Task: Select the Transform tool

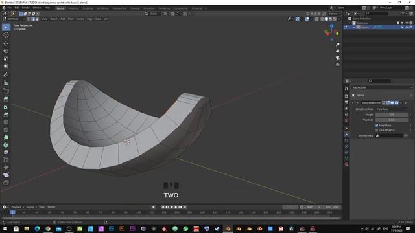Action: tap(6, 66)
